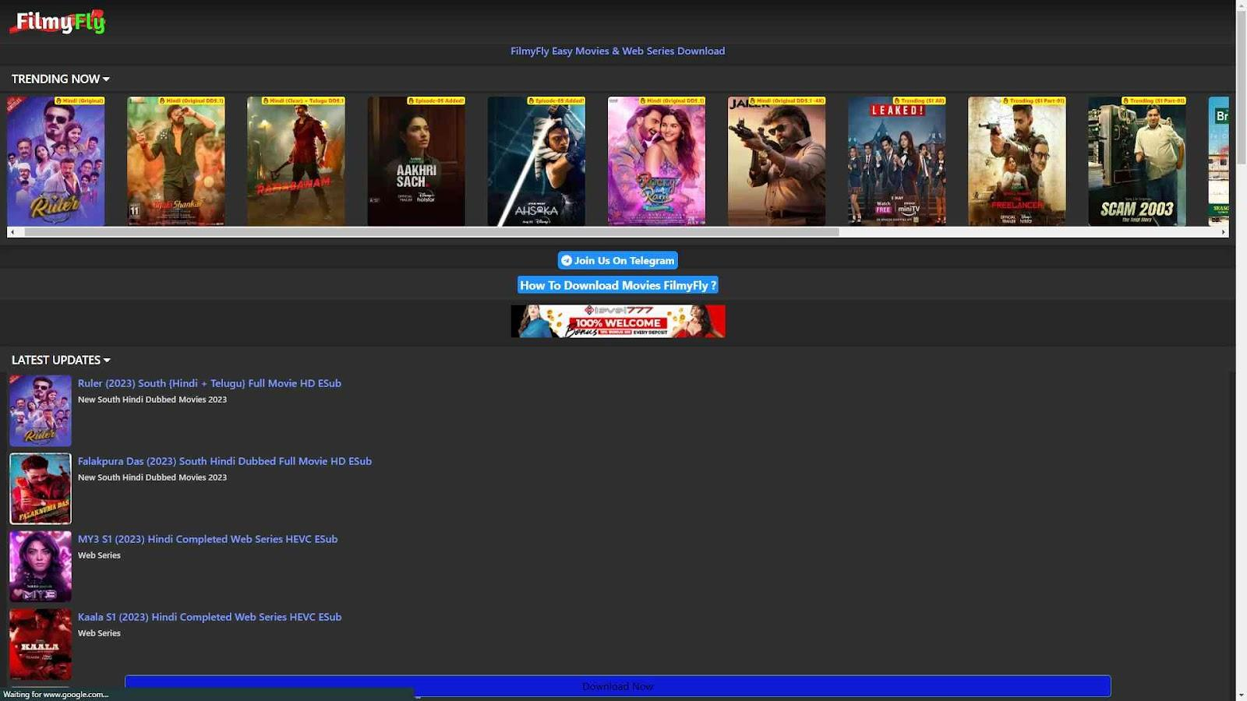Open the Ahsoka trending poster

click(x=536, y=161)
